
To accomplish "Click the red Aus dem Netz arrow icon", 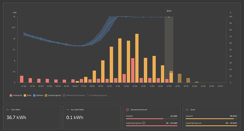I will coord(68,110).
